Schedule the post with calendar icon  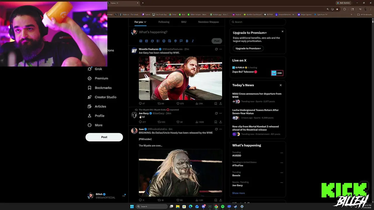point(169,41)
